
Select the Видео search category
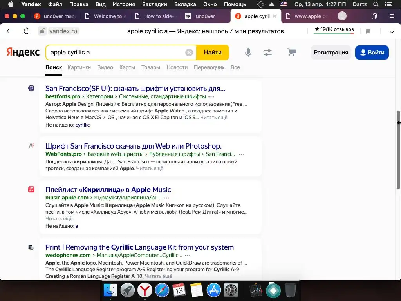(105, 67)
